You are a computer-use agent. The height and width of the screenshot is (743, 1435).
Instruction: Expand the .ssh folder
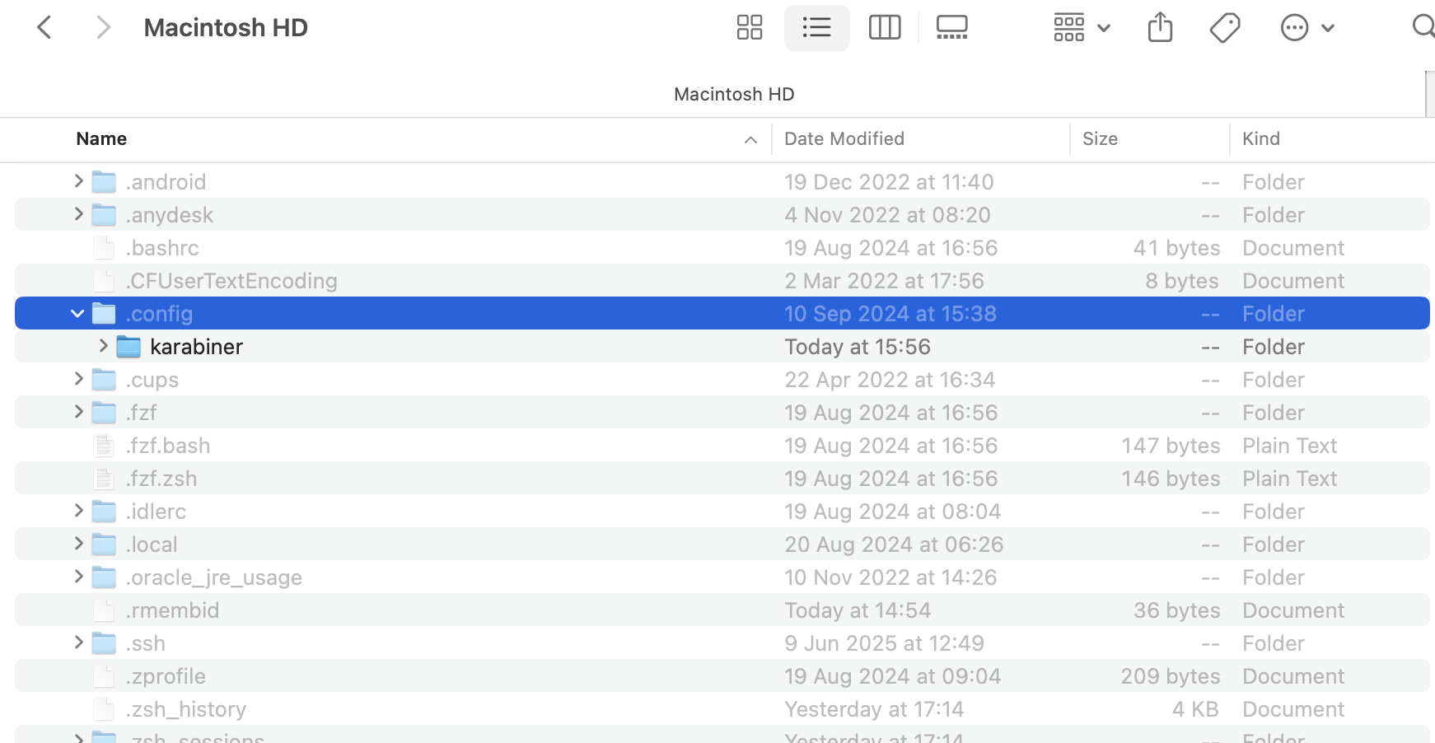[x=78, y=643]
